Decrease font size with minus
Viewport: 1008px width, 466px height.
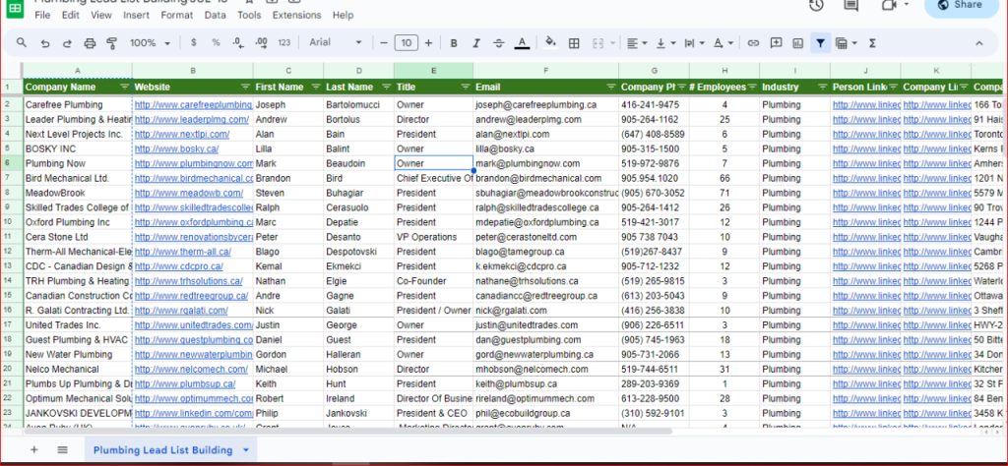tap(384, 43)
